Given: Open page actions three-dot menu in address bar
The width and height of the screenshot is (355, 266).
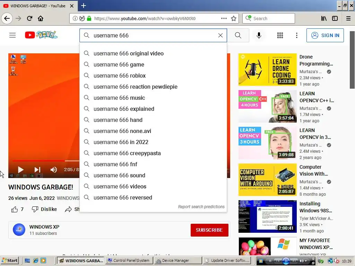Looking at the screenshot, I should tap(224, 18).
